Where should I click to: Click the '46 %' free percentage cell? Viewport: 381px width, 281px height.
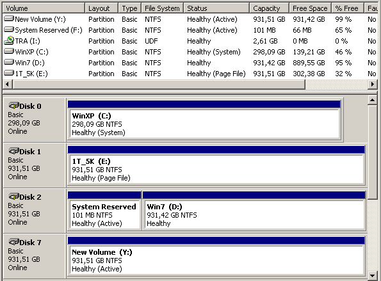point(343,52)
